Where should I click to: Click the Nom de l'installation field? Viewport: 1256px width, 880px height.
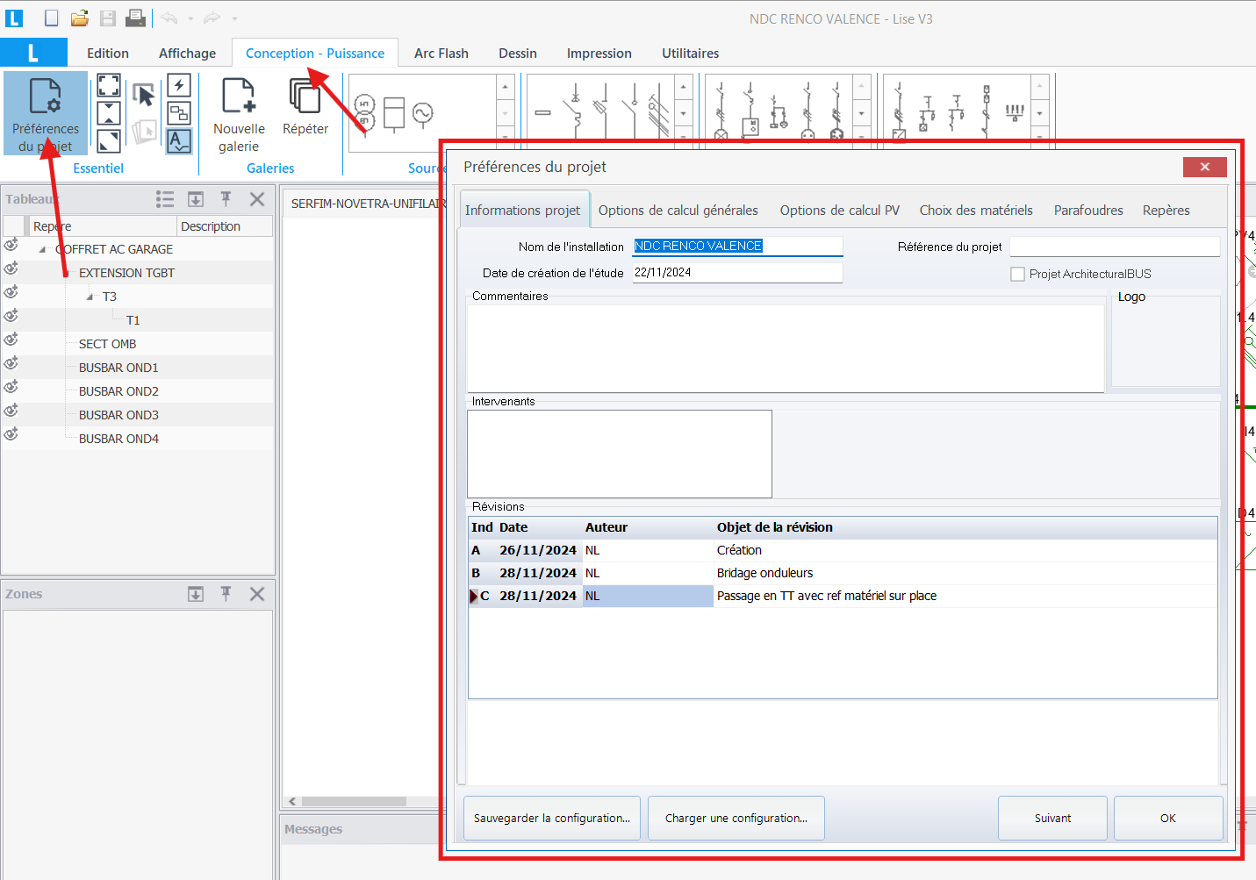(x=737, y=246)
